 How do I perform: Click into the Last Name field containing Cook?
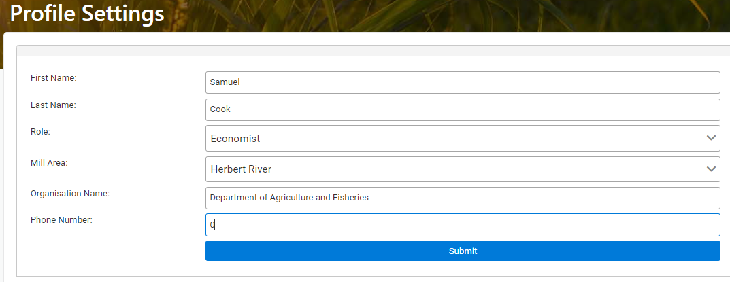pyautogui.click(x=463, y=109)
